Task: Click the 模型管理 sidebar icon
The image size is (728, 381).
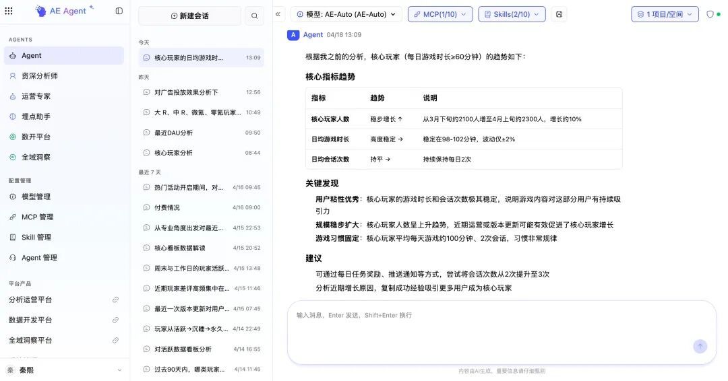Action: pos(13,197)
